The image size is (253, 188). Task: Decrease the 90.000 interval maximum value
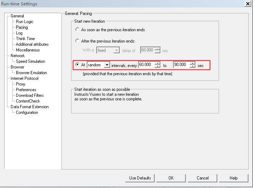click(192, 66)
